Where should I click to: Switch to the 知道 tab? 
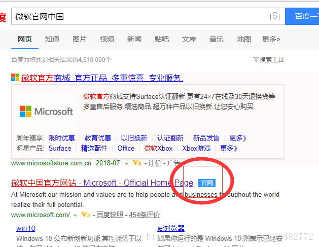pyautogui.click(x=52, y=39)
